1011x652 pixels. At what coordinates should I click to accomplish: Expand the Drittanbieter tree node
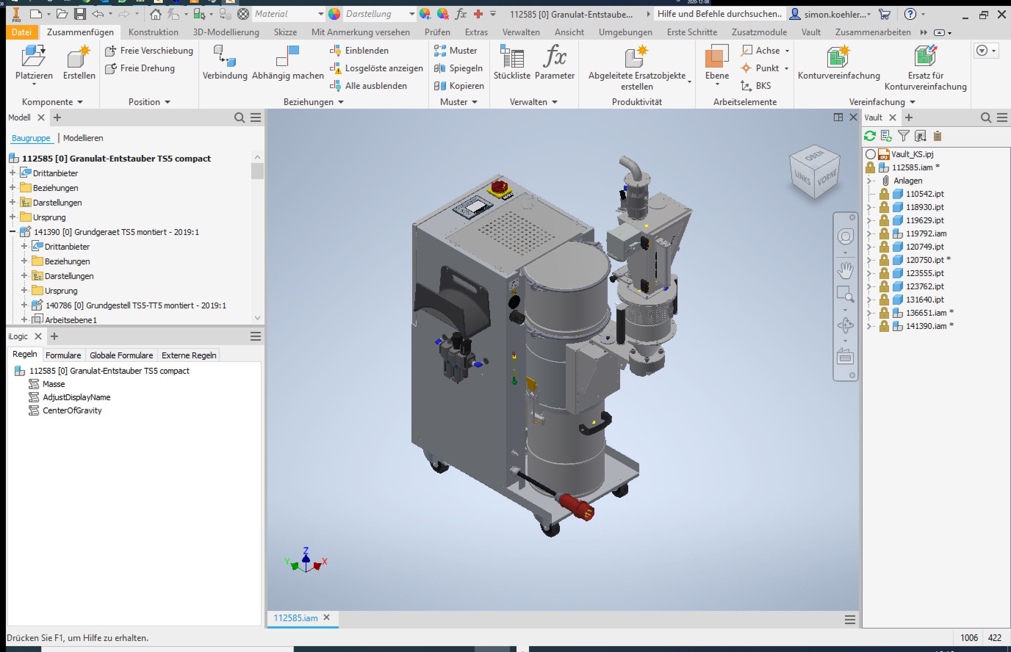pyautogui.click(x=12, y=173)
